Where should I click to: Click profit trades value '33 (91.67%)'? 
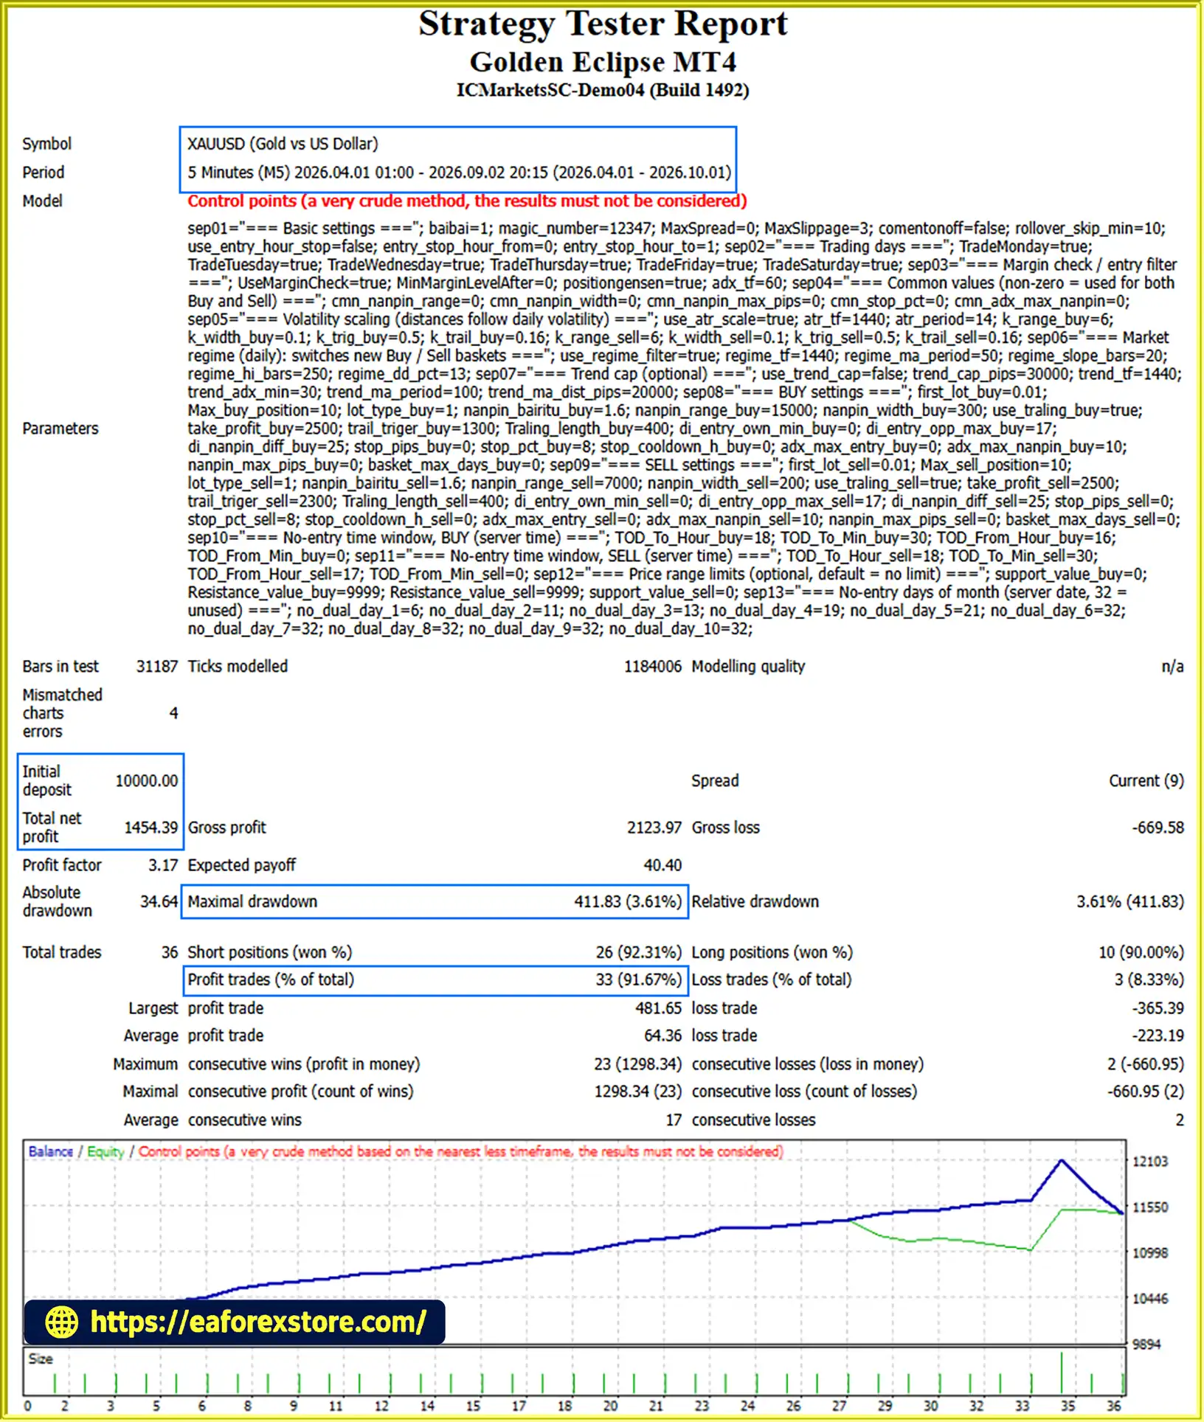(x=639, y=980)
